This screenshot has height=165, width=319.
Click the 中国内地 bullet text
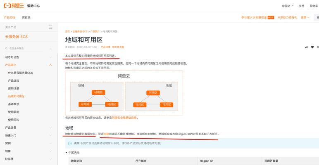[74, 152]
